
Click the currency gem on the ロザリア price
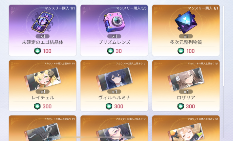[180, 107]
